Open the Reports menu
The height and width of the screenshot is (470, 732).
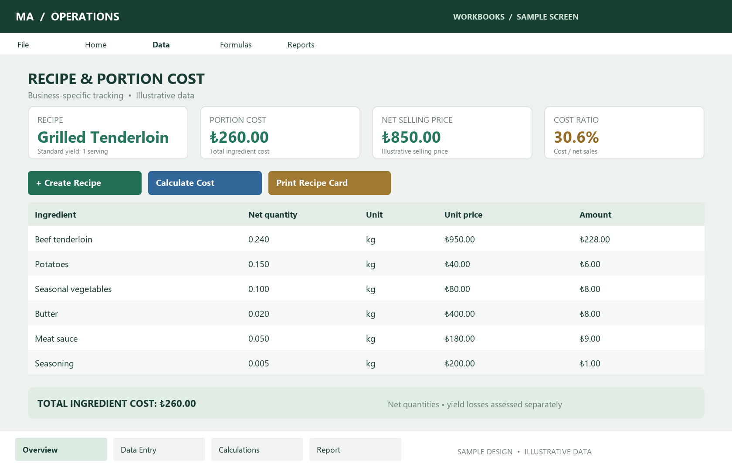pos(301,44)
